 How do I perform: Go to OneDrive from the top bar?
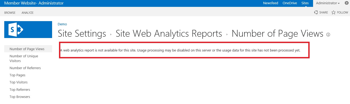[290, 3]
